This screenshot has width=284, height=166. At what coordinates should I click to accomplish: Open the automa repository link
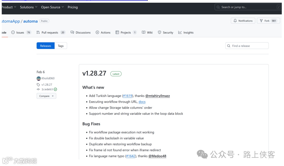pos(31,21)
